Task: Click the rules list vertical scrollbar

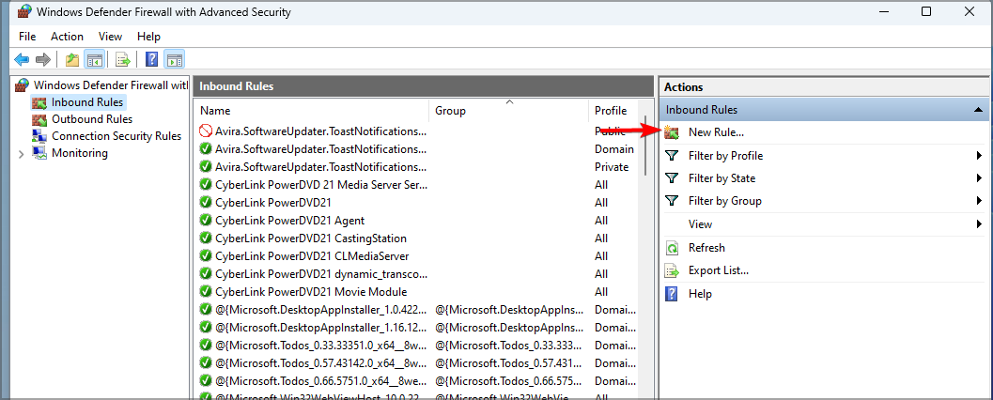Action: click(645, 146)
